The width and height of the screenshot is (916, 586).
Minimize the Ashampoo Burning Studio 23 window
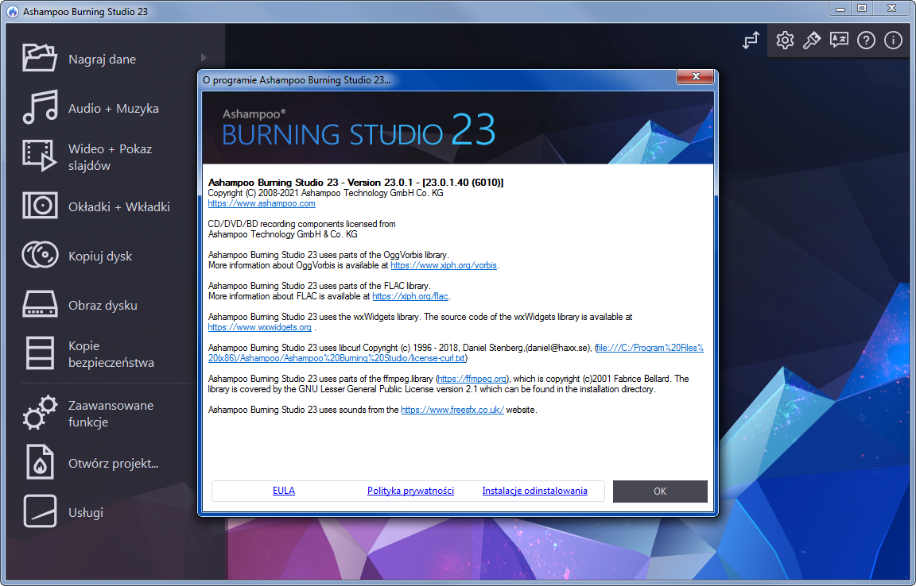click(840, 8)
